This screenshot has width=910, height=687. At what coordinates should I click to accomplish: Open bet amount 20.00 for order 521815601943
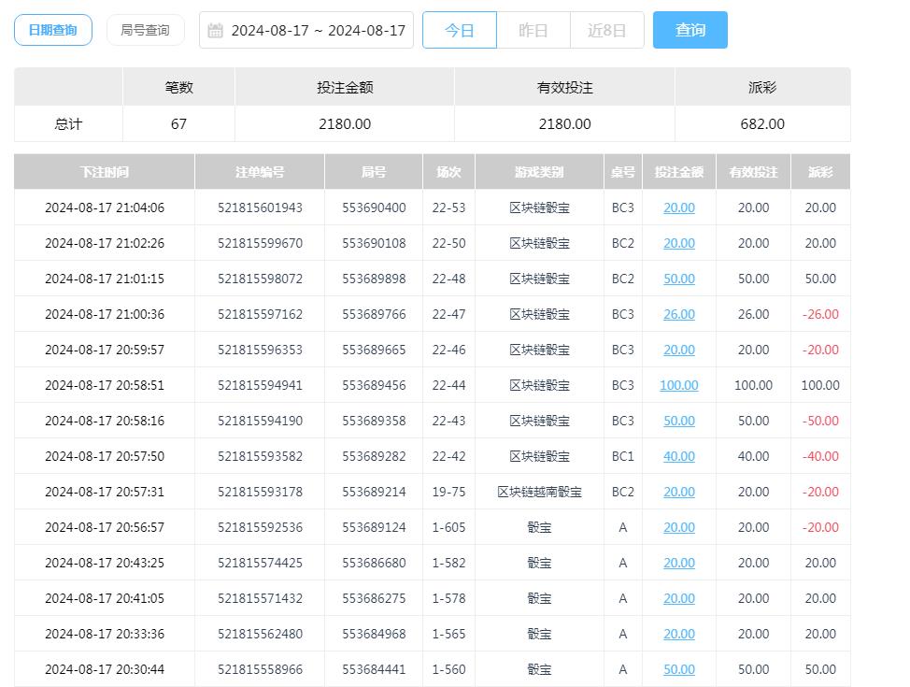click(x=678, y=208)
